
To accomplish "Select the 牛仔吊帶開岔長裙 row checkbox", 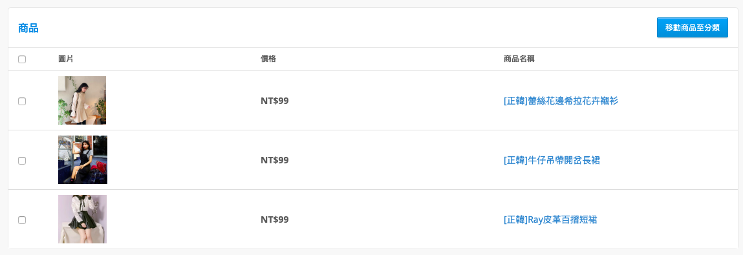I will click(x=22, y=160).
